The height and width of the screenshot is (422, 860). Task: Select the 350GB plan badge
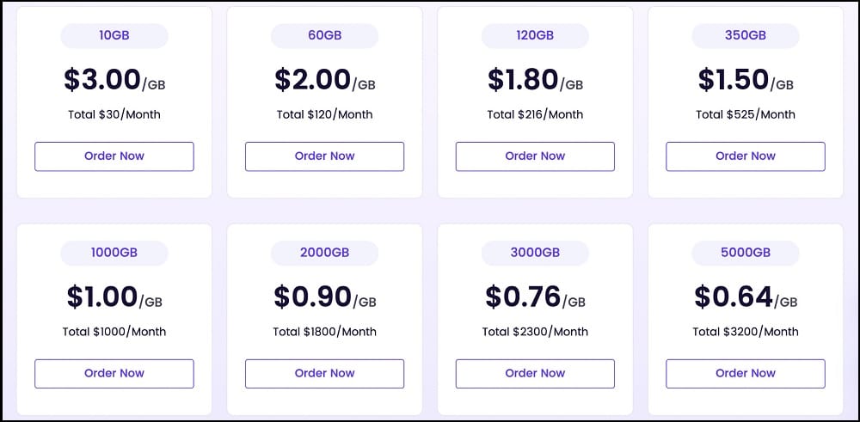point(746,35)
